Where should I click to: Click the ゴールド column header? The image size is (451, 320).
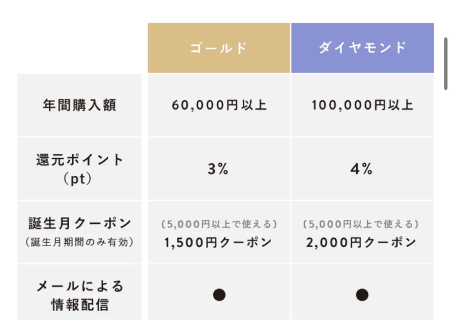click(x=218, y=48)
